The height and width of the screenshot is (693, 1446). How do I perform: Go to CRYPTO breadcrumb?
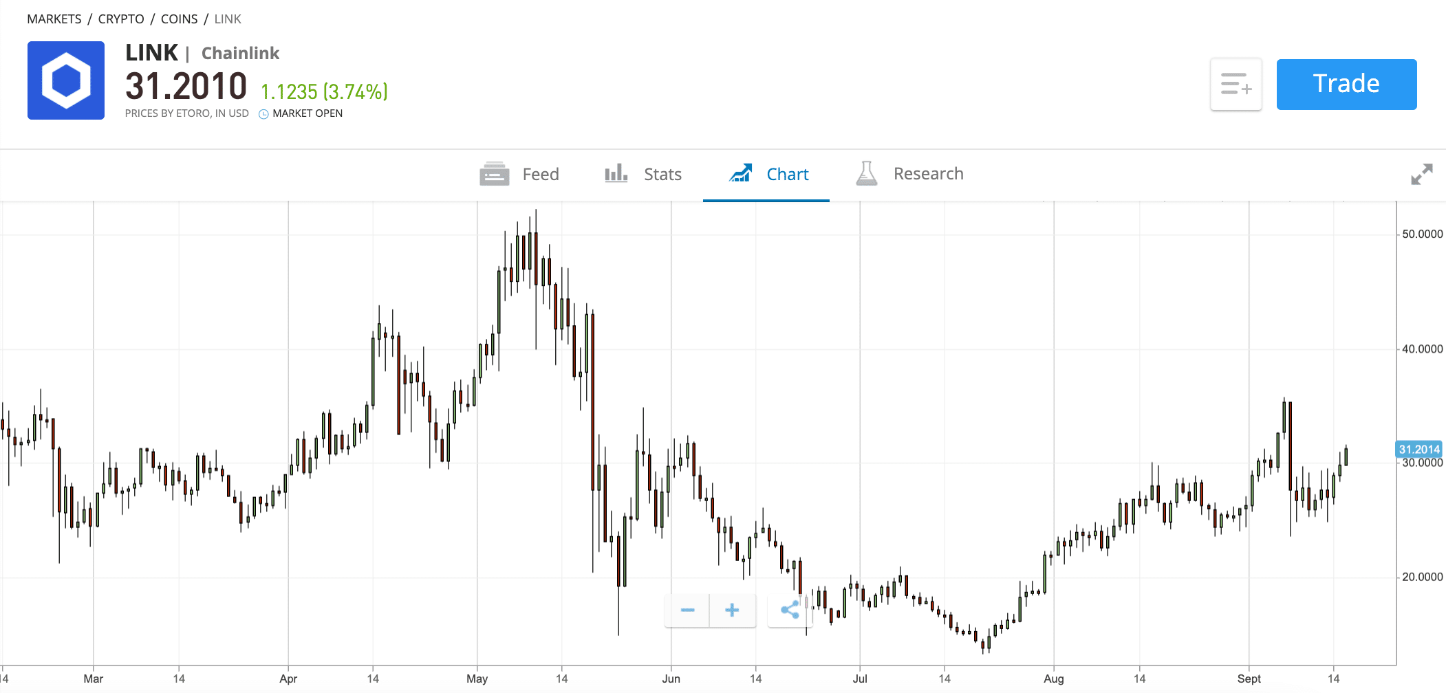pos(121,19)
